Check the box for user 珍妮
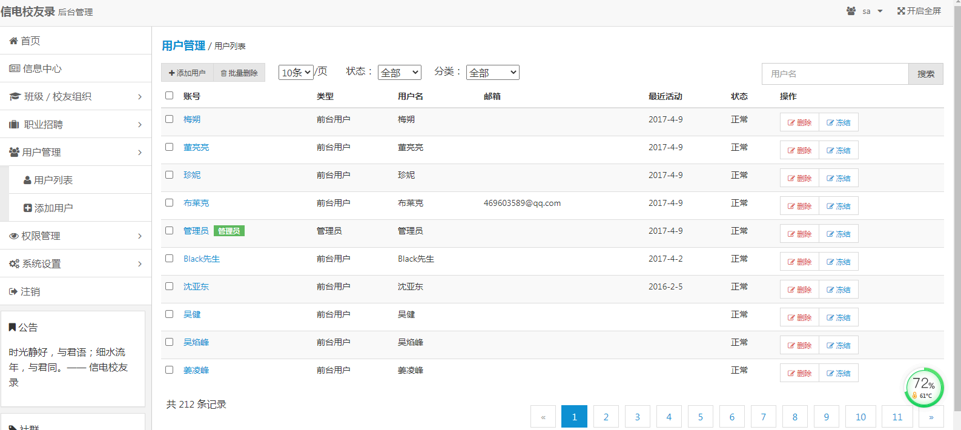This screenshot has height=430, width=961. [x=170, y=175]
